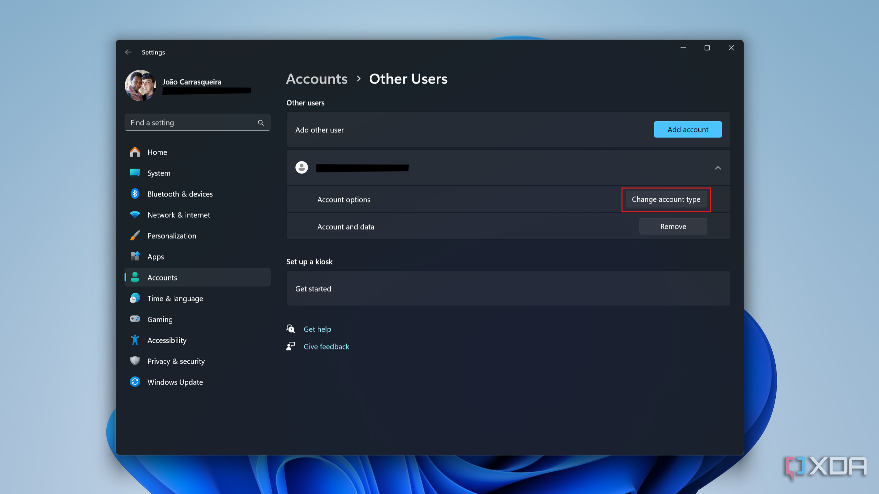Open Personalization via the paintbrush icon

(x=135, y=236)
